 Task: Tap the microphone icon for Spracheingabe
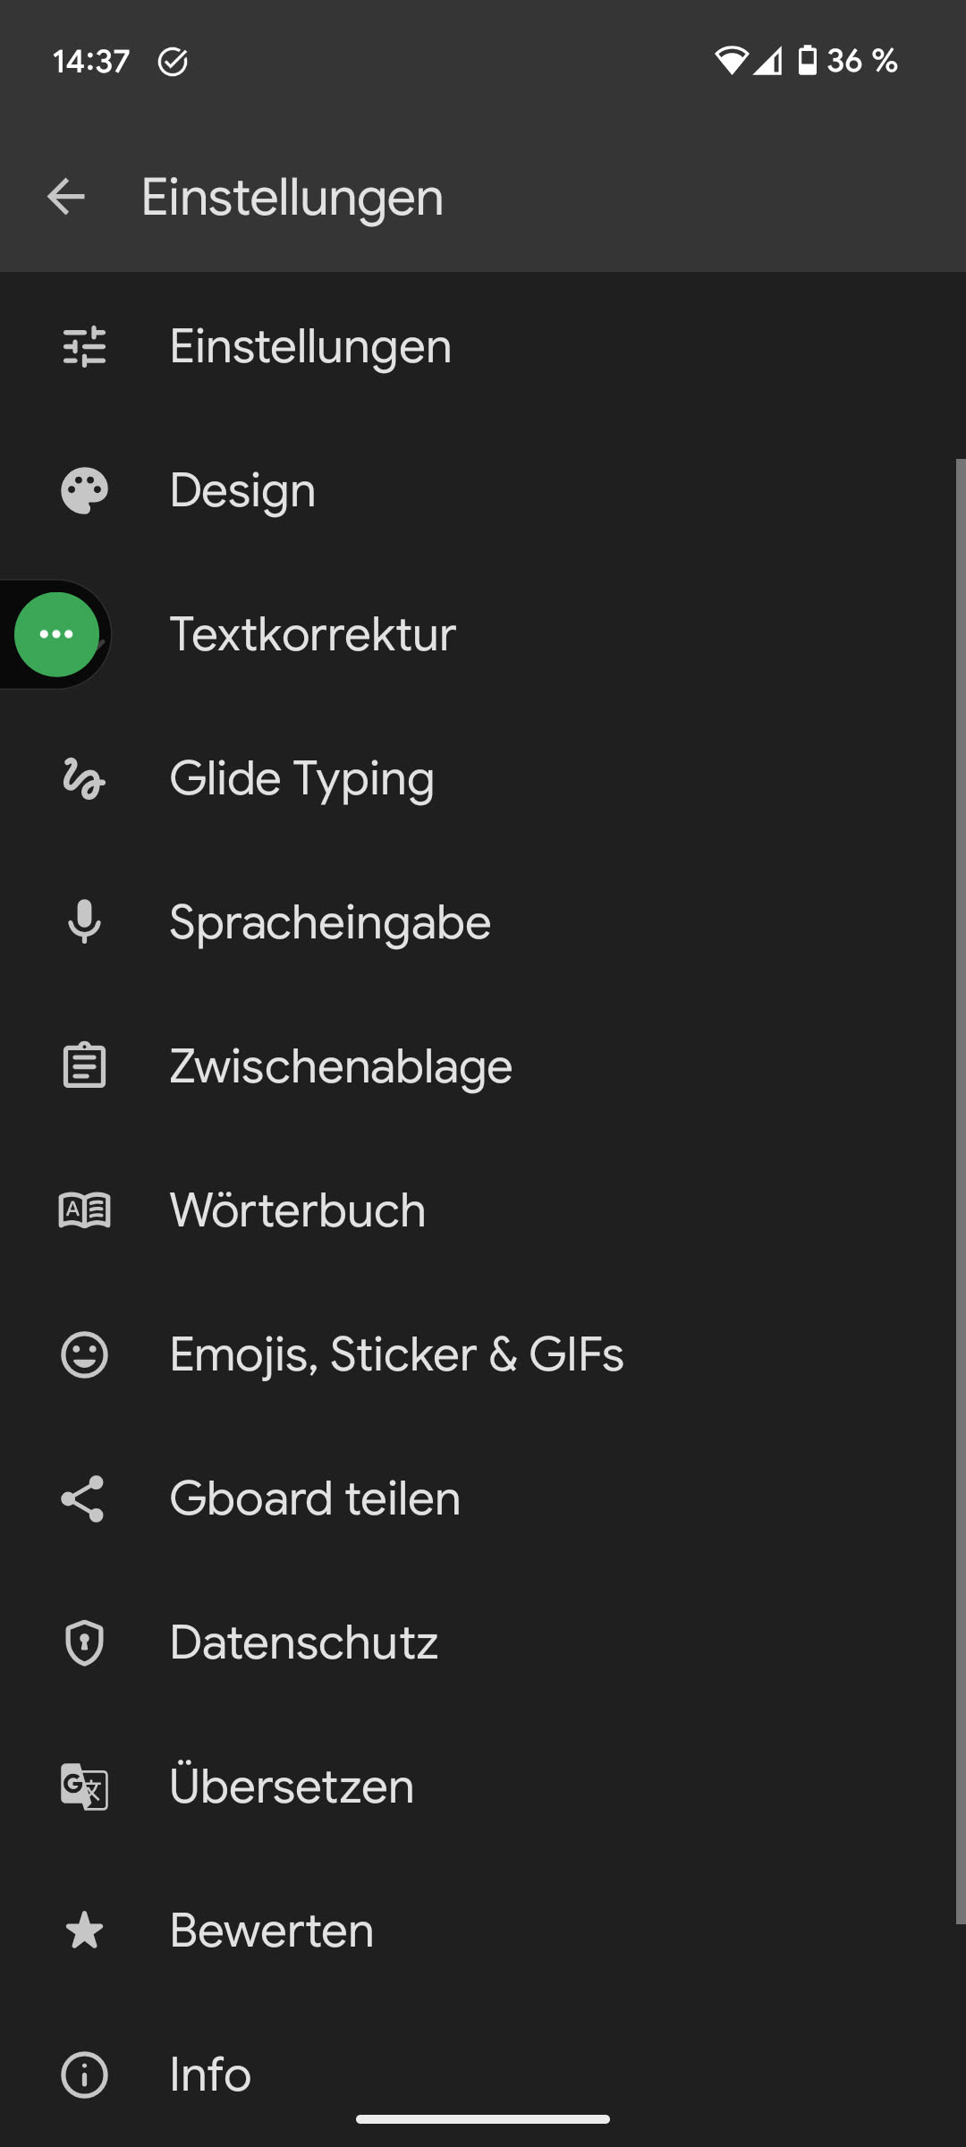[x=84, y=922]
